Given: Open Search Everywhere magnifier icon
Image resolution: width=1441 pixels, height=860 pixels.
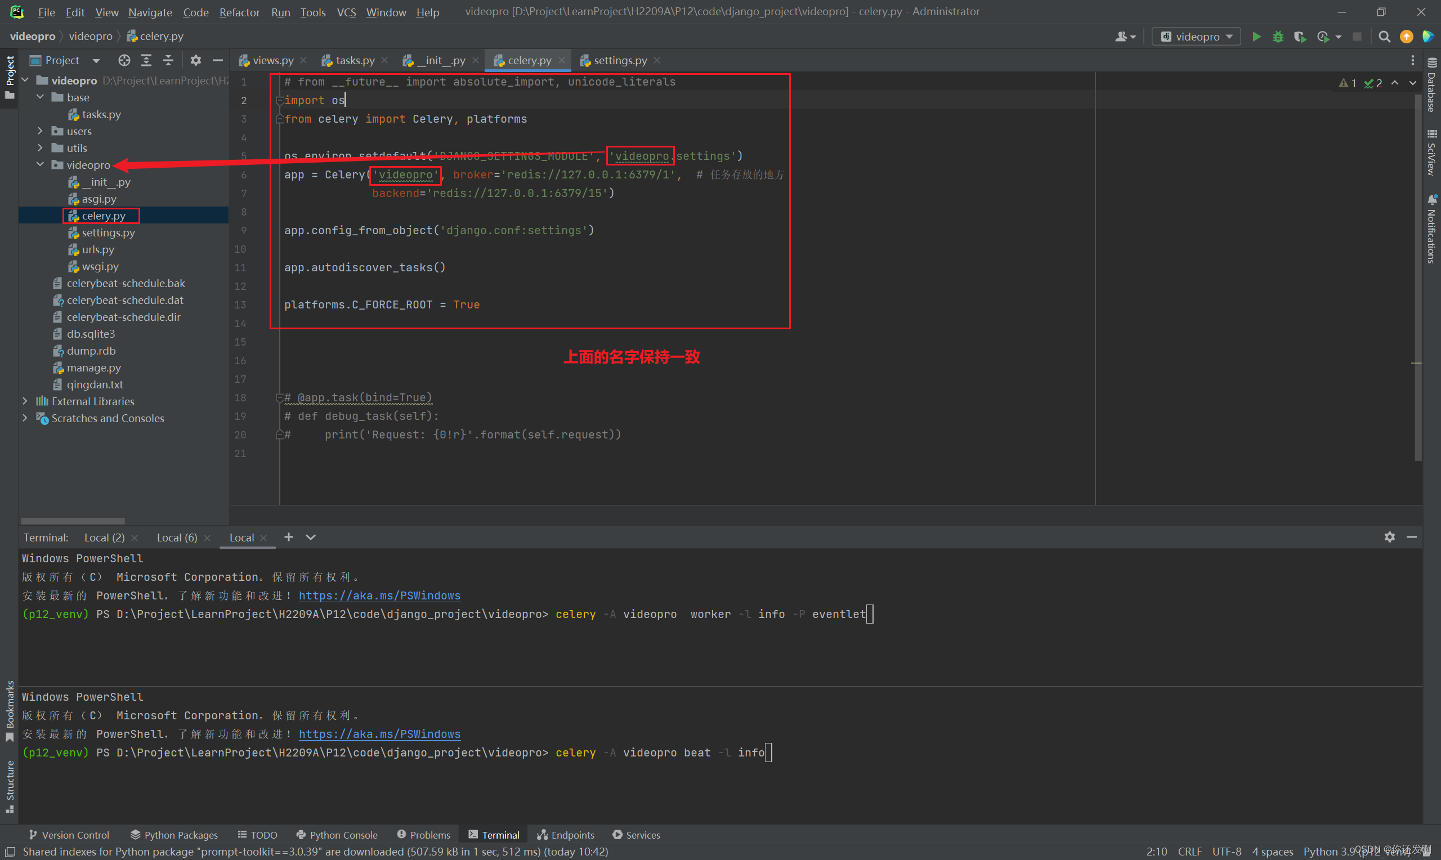Looking at the screenshot, I should point(1384,37).
